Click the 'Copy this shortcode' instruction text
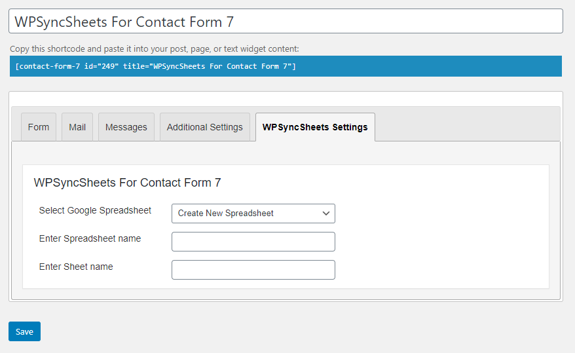This screenshot has width=575, height=353. pos(155,48)
